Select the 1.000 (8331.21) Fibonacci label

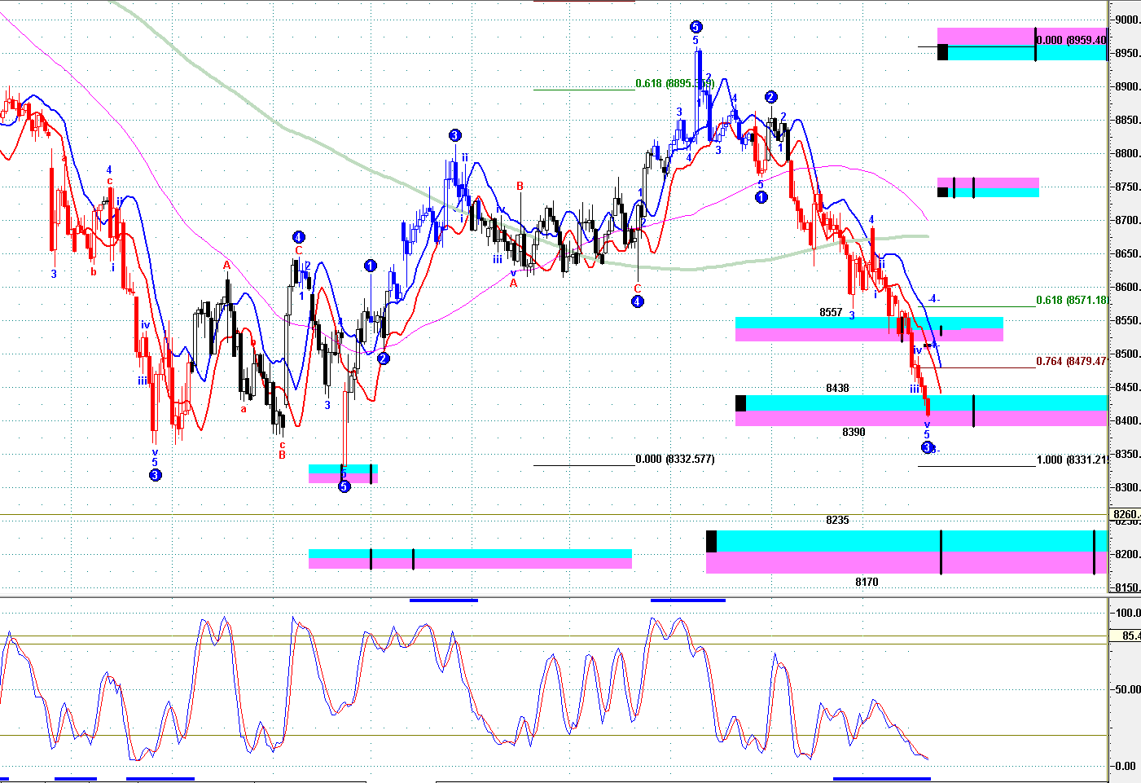(x=1071, y=460)
